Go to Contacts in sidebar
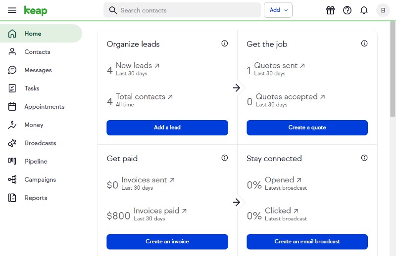 click(37, 52)
